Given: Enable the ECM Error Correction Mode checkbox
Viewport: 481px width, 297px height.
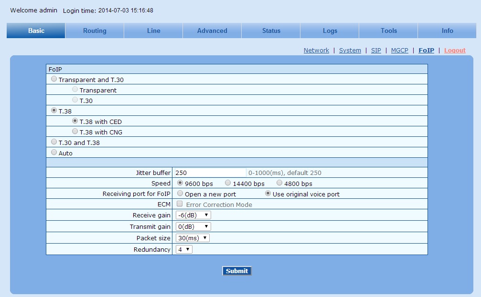Looking at the screenshot, I should [180, 204].
